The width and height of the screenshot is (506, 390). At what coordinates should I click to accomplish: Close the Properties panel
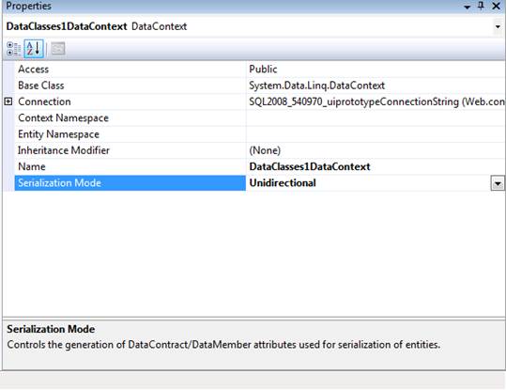(x=497, y=6)
